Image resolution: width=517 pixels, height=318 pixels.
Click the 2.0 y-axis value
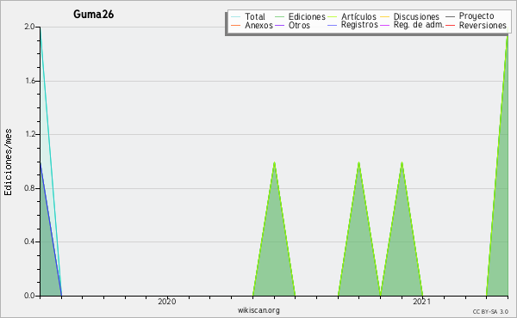(29, 27)
